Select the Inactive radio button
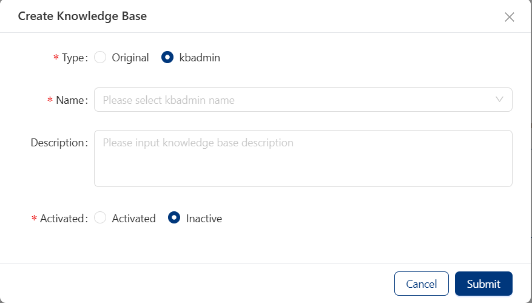This screenshot has width=532, height=303. pyautogui.click(x=174, y=218)
